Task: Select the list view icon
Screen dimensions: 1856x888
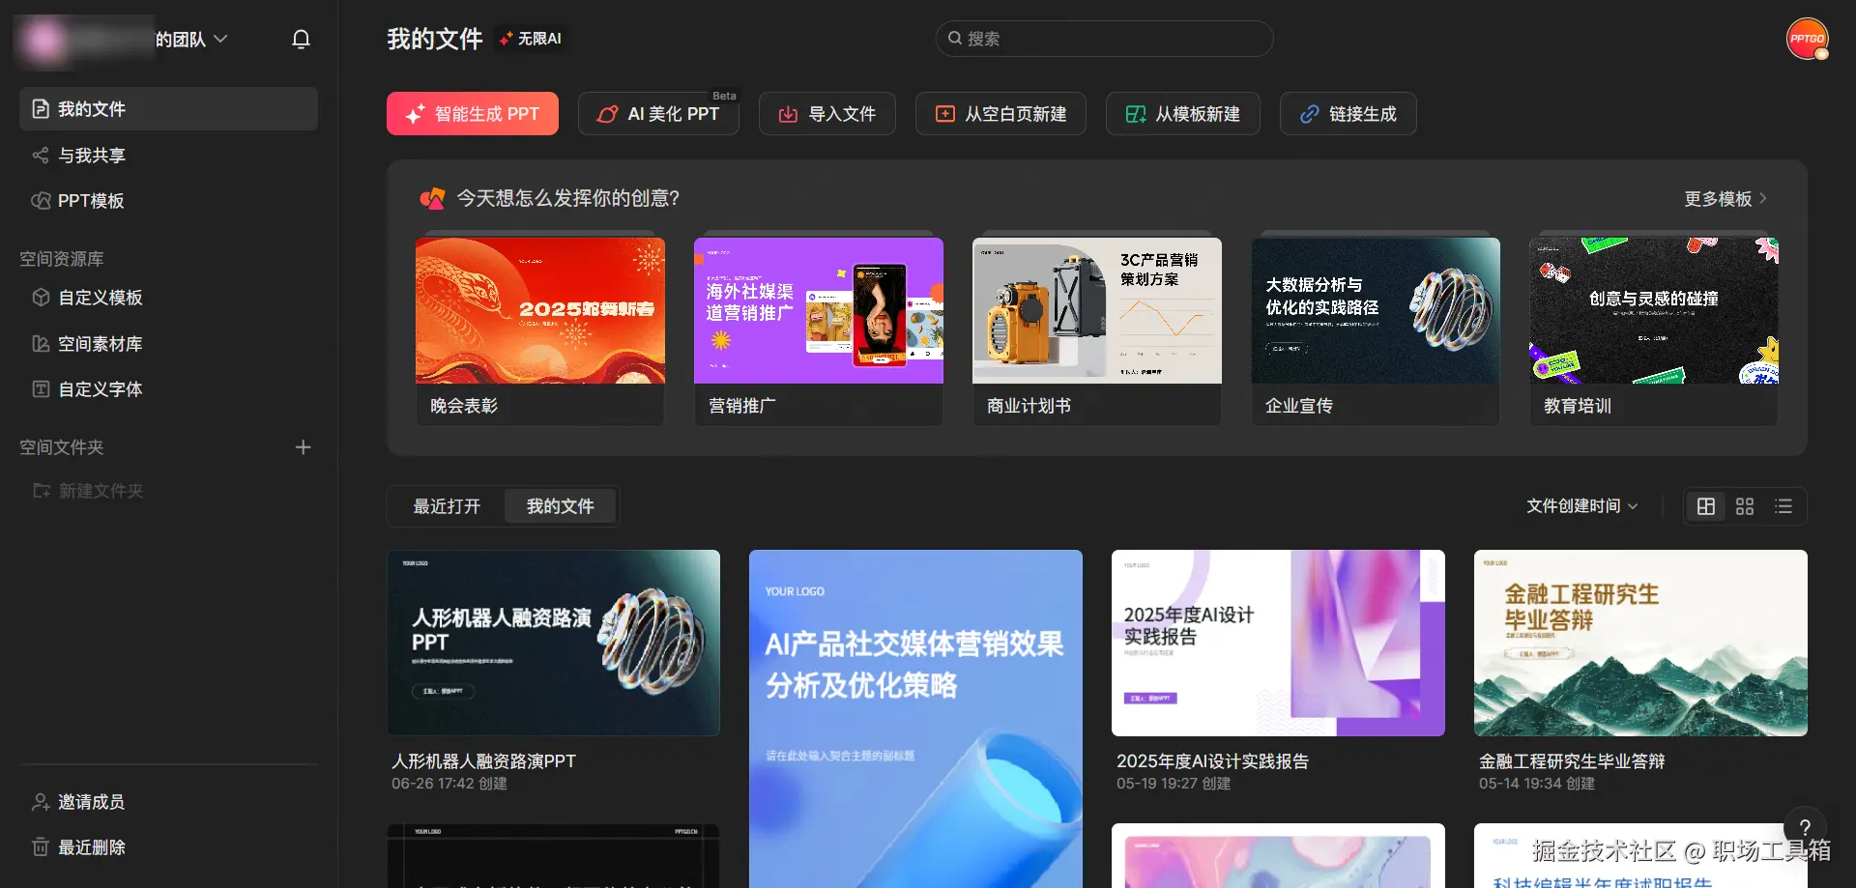Action: tap(1783, 506)
